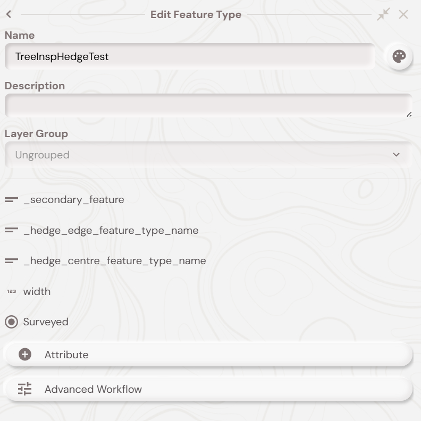
Task: Click the Name field containing TreeInspHedgeTest
Action: point(190,56)
